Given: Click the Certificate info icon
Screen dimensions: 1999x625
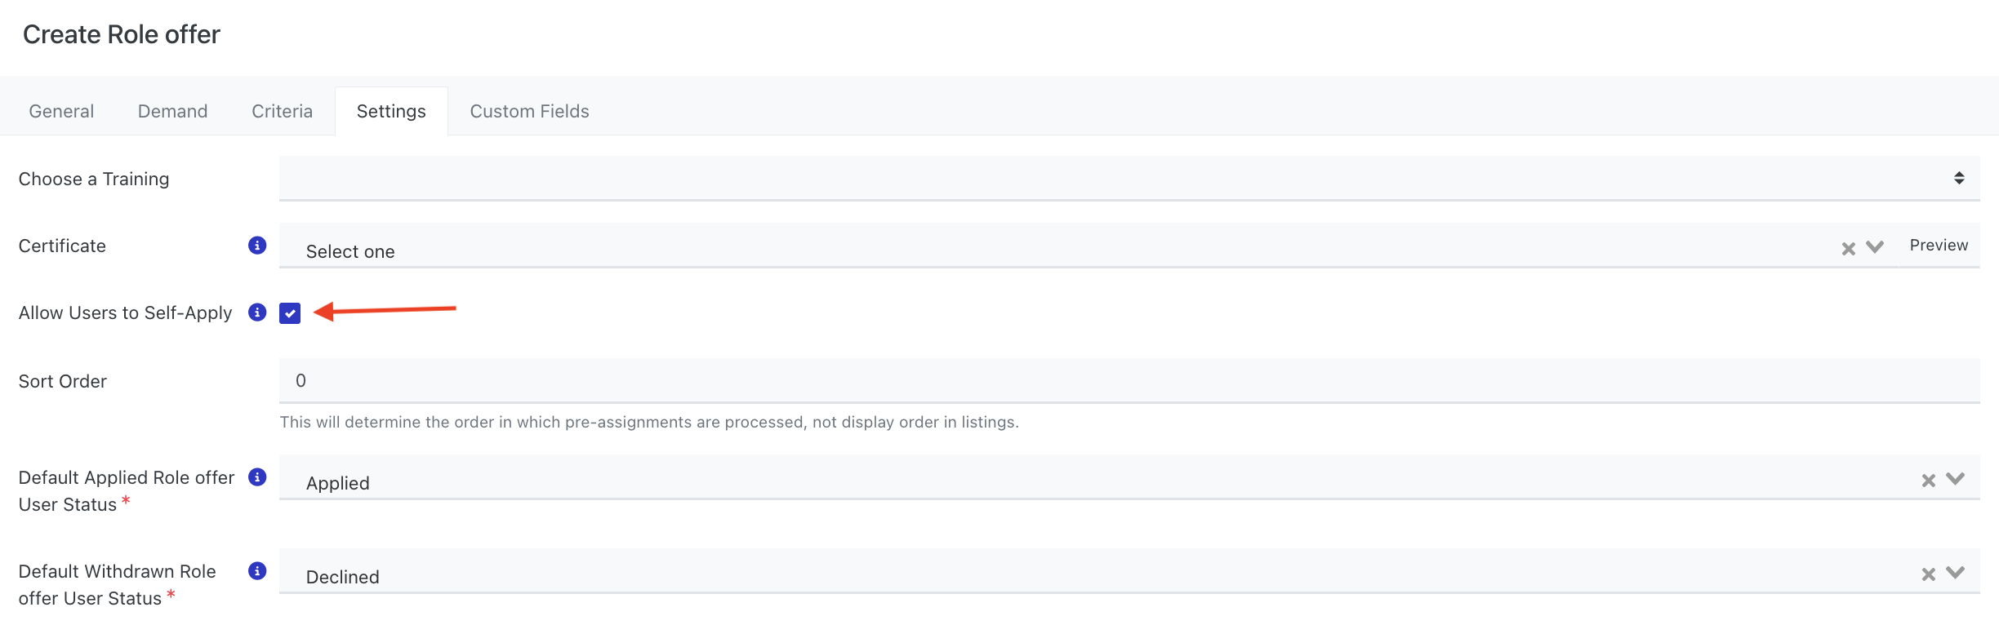Looking at the screenshot, I should pos(257,246).
